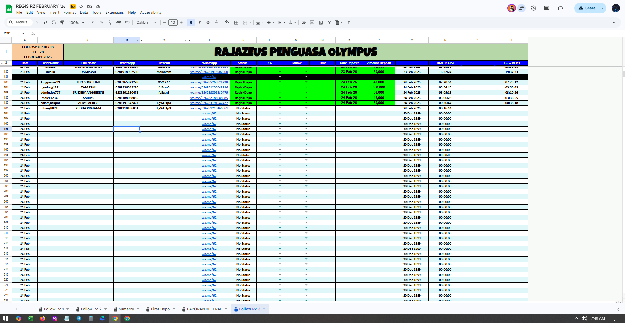Click the font size field
The height and width of the screenshot is (323, 625).
coord(173,22)
